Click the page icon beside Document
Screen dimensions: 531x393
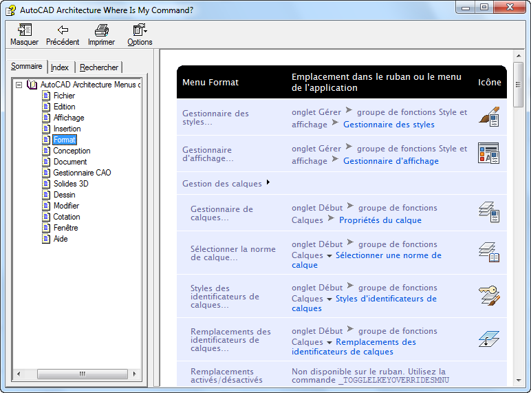pos(46,162)
